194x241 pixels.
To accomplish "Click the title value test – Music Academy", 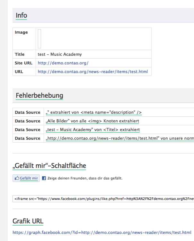I will point(60,54).
